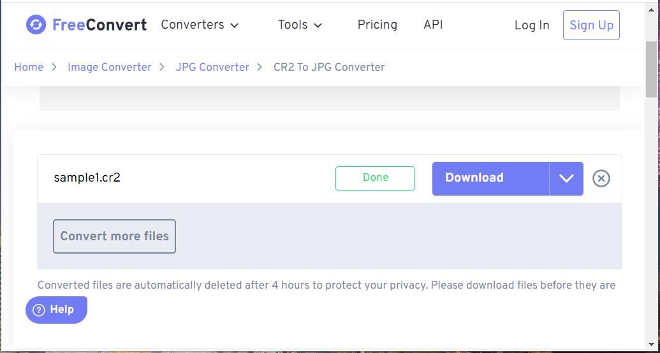Screen dimensions: 660x353
Task: Expand the Converters menu
Action: (x=200, y=25)
